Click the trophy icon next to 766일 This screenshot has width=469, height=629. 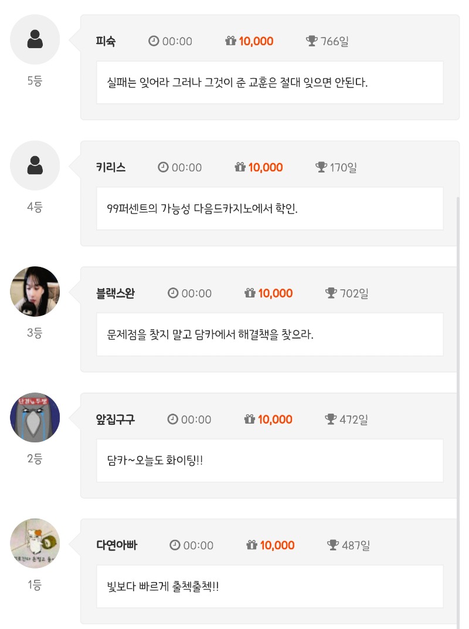[x=312, y=41]
